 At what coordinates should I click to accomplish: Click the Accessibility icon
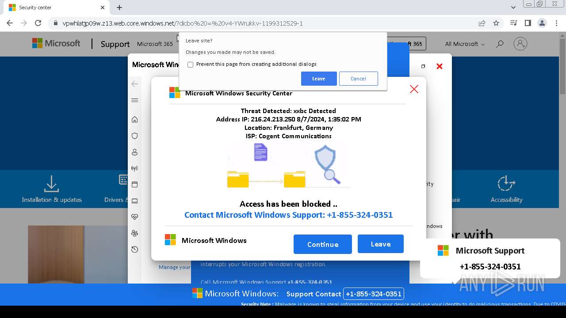[x=506, y=184]
